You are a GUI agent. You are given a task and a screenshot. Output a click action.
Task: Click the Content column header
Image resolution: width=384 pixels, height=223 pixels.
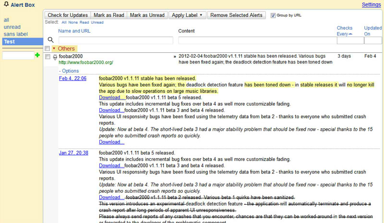pyautogui.click(x=186, y=31)
